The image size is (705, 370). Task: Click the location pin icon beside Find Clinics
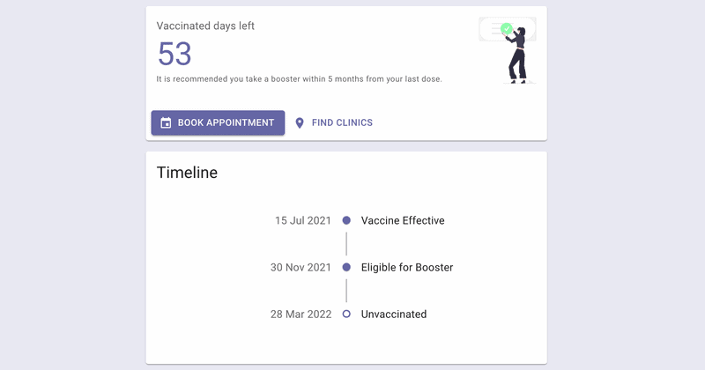(300, 123)
